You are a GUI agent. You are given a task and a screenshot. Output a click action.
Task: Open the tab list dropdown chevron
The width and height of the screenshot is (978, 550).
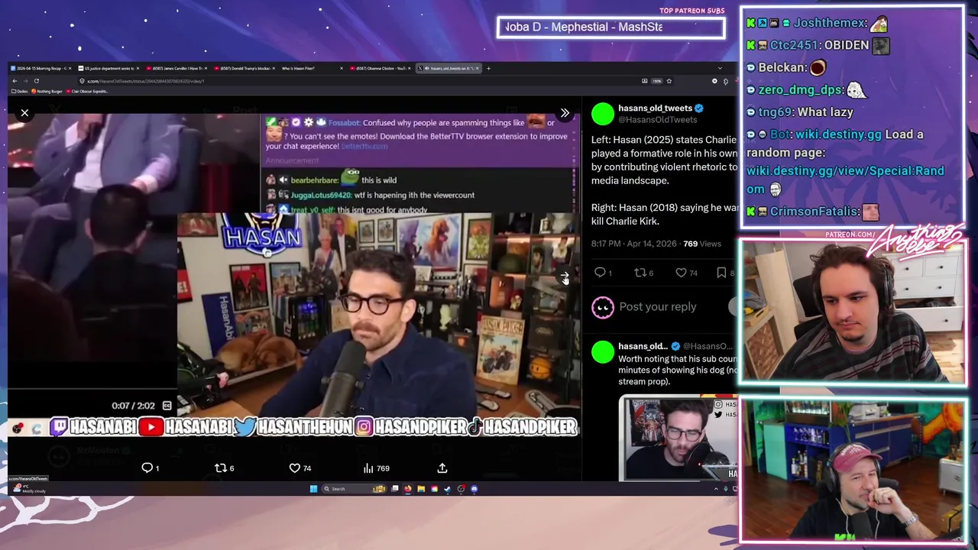pos(720,68)
